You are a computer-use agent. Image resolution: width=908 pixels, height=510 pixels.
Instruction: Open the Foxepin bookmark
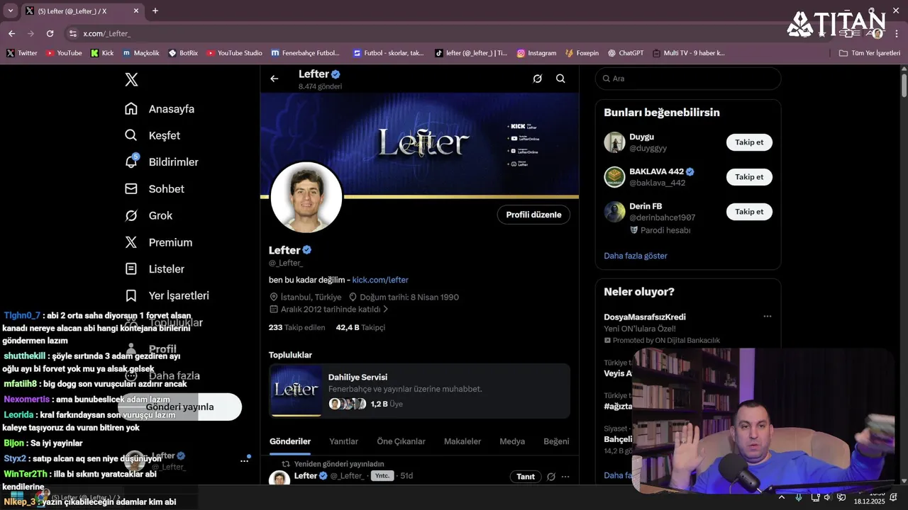[582, 53]
